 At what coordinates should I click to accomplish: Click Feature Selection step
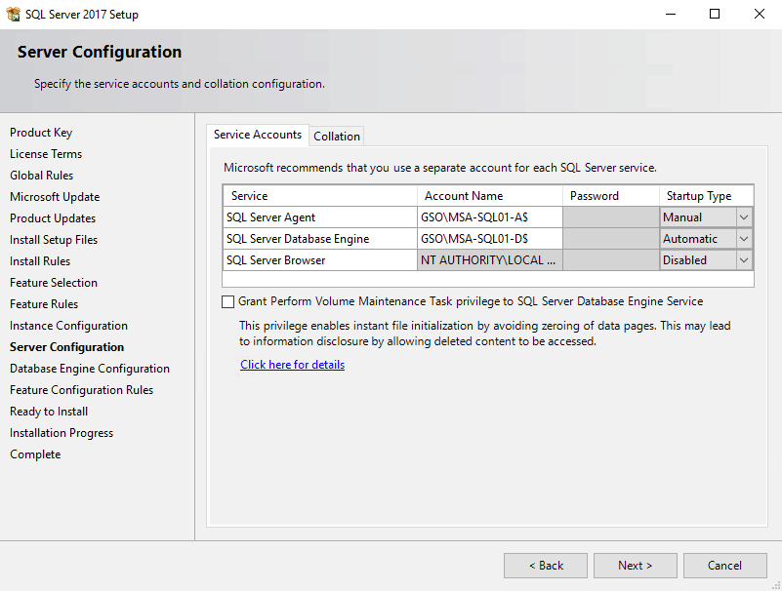coord(54,283)
